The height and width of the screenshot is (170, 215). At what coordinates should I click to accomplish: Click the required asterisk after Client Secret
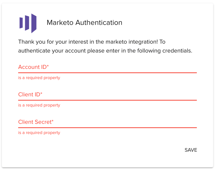[52, 121]
